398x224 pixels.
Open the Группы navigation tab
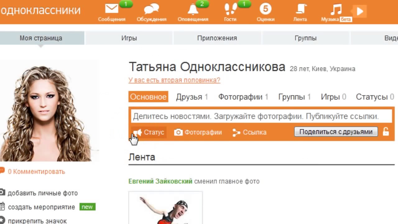[x=306, y=38]
